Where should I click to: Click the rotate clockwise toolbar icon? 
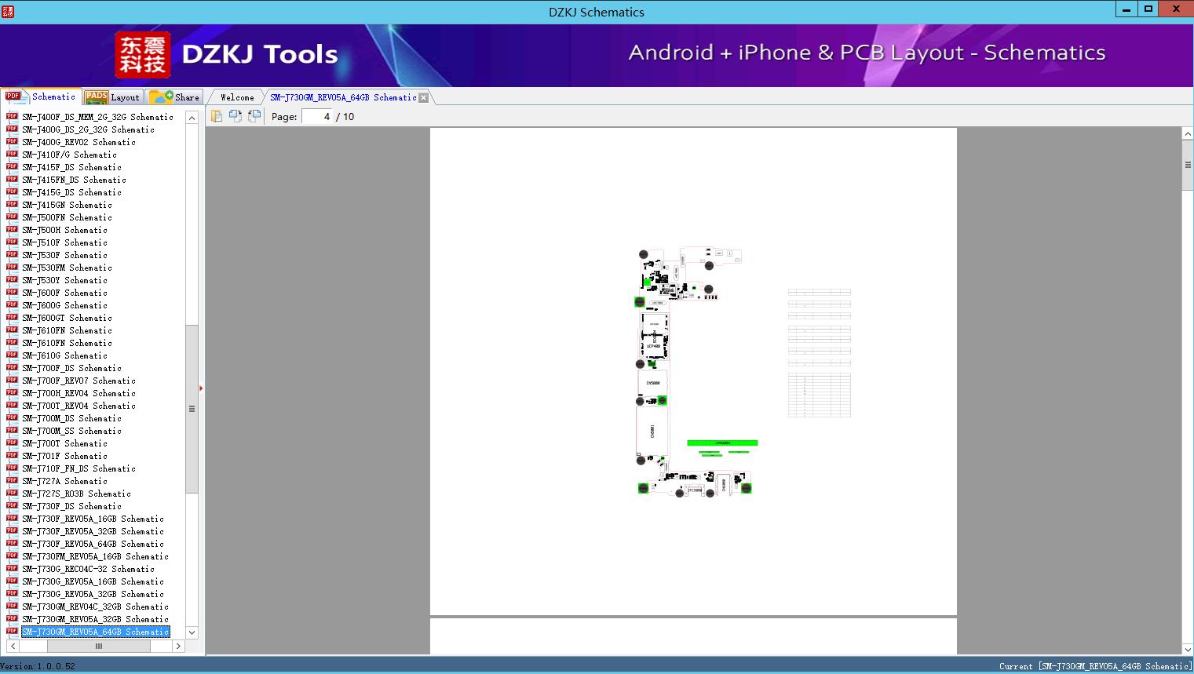(236, 116)
